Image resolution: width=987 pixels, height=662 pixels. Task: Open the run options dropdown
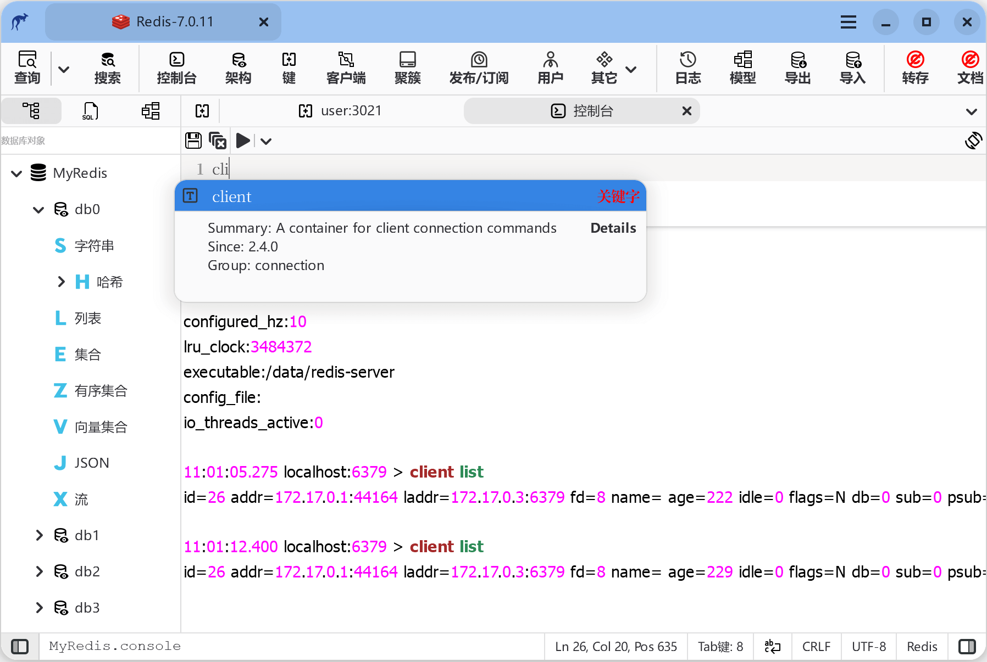(266, 141)
